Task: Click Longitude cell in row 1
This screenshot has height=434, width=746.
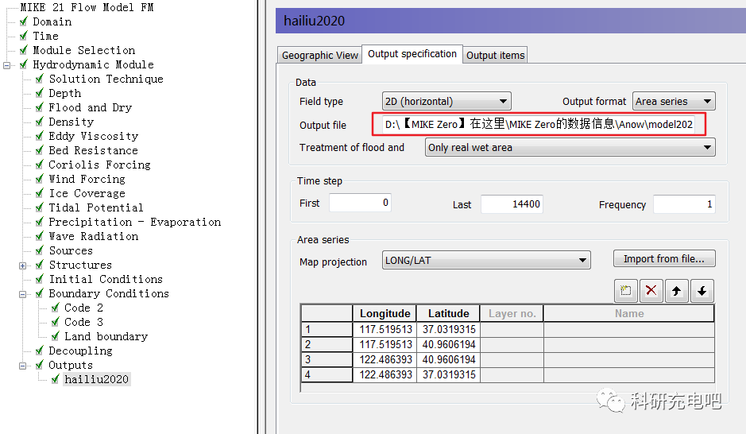Action: pos(385,329)
